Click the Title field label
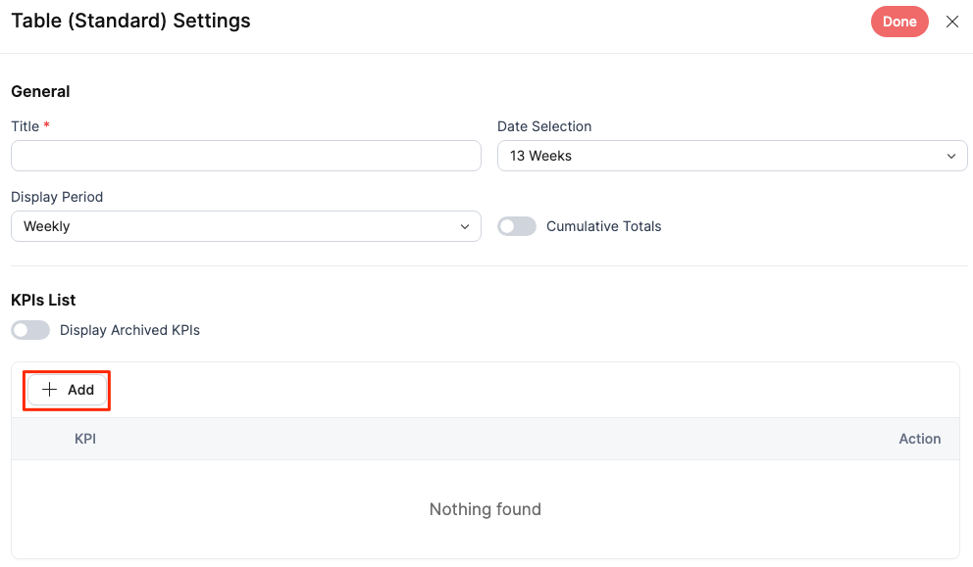The height and width of the screenshot is (567, 973). [26, 126]
